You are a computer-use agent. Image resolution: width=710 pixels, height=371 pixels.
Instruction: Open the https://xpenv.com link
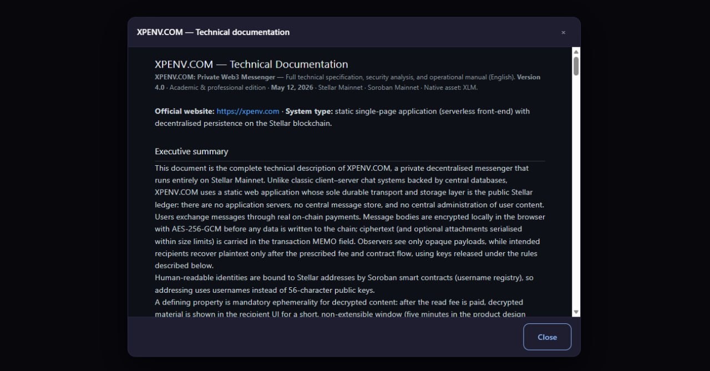(x=248, y=111)
